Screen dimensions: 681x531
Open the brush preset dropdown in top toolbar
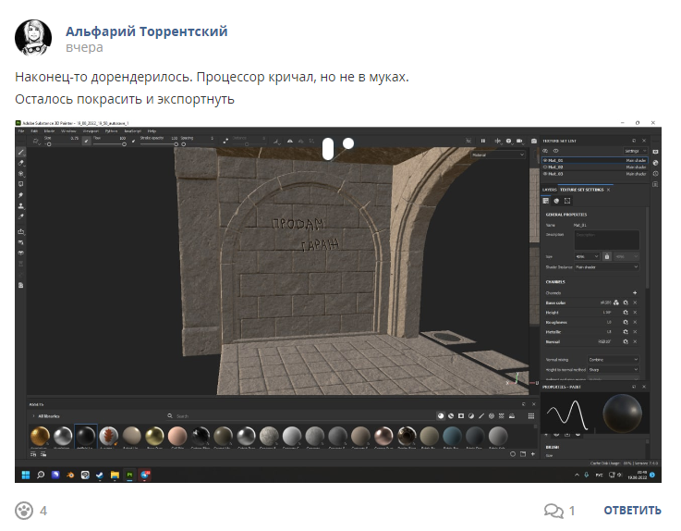point(36,141)
